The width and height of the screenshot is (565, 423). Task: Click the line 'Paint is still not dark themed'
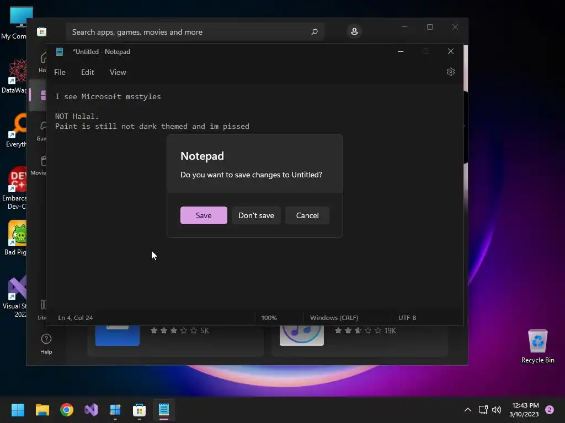point(152,127)
